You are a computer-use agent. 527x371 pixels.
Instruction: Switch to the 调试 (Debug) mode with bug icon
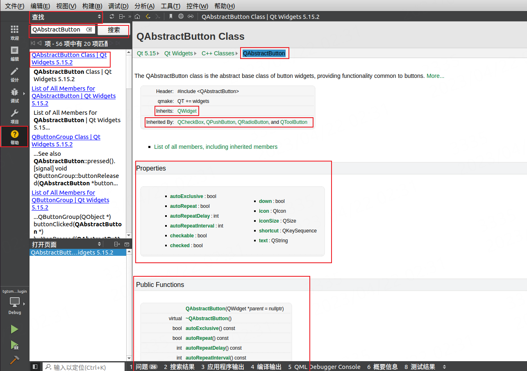click(15, 95)
